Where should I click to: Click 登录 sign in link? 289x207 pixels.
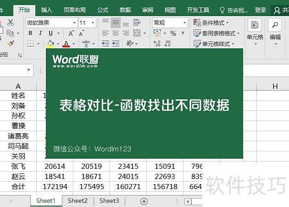click(x=260, y=10)
